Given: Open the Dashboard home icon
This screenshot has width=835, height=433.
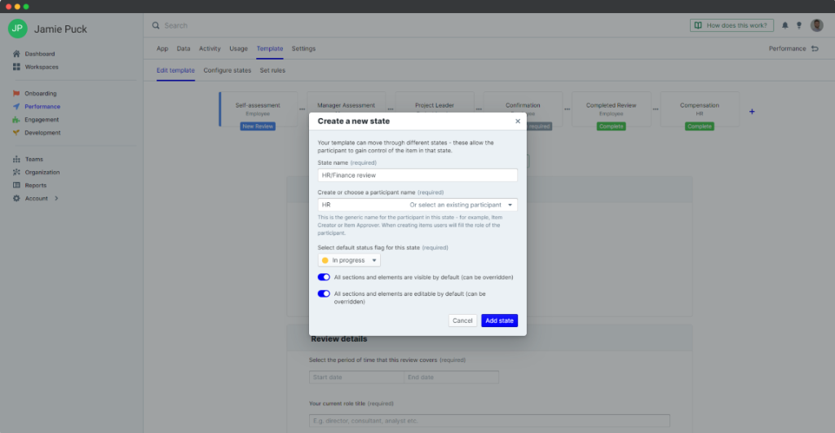Looking at the screenshot, I should coord(16,54).
